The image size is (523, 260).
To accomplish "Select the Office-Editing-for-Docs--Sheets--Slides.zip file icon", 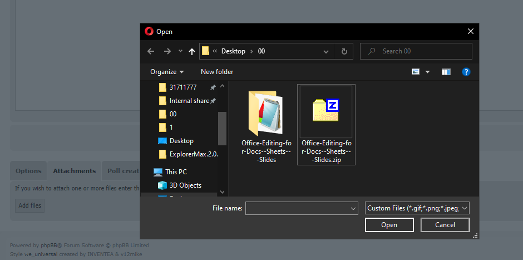I will tap(326, 110).
